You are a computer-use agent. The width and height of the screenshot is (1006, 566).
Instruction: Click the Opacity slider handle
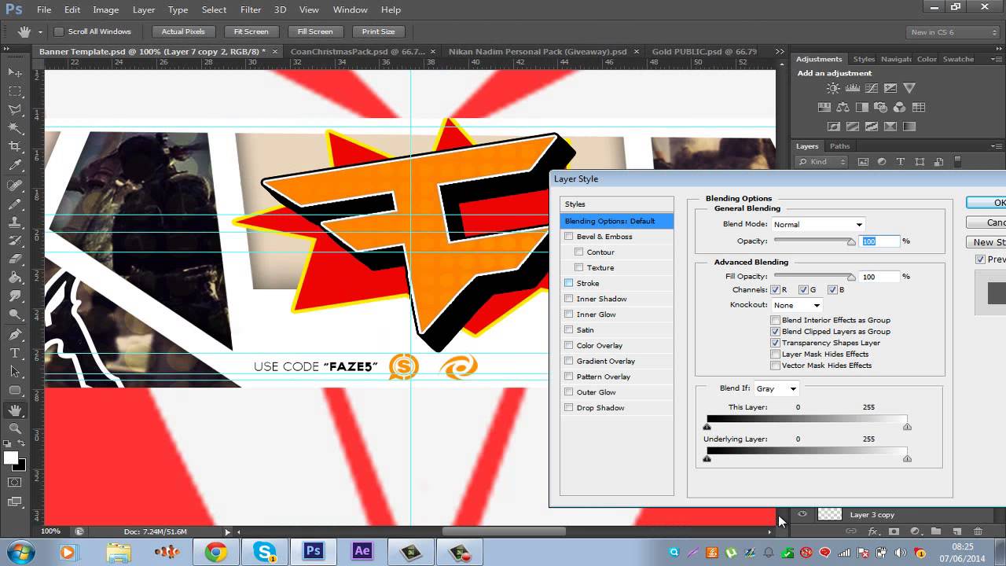click(851, 242)
